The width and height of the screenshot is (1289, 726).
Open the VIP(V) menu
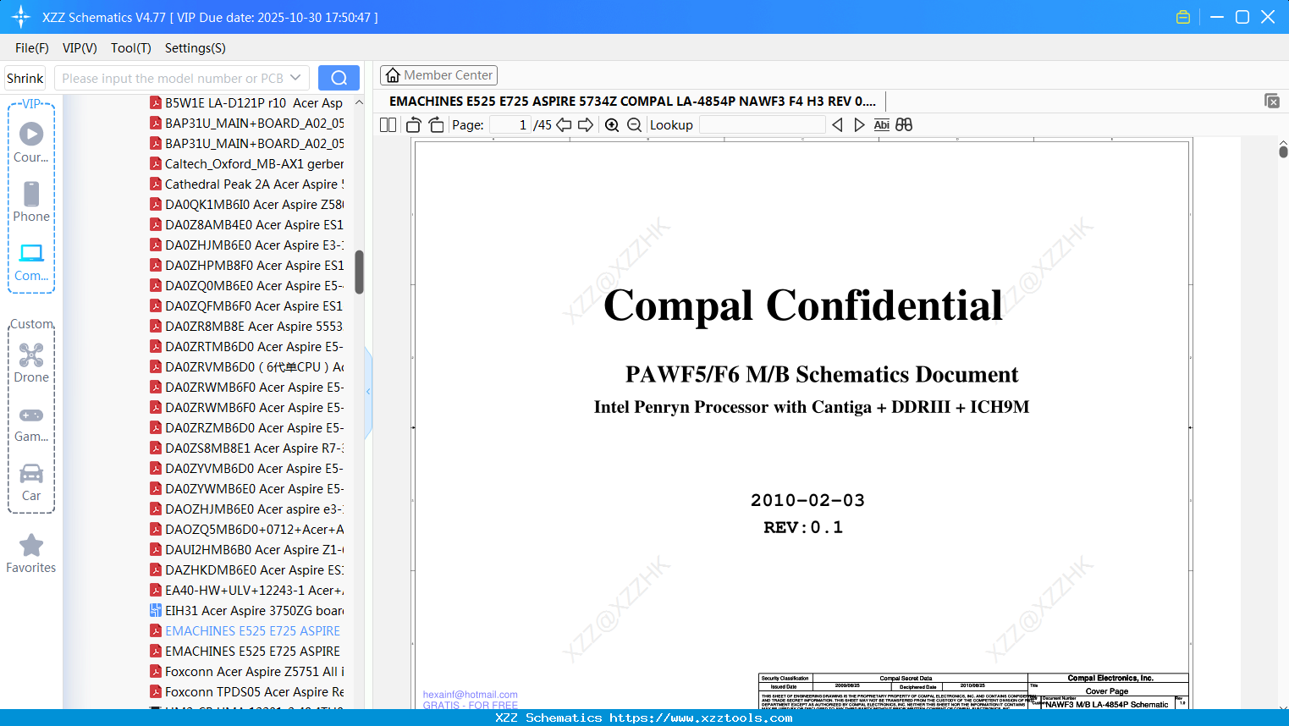coord(80,48)
